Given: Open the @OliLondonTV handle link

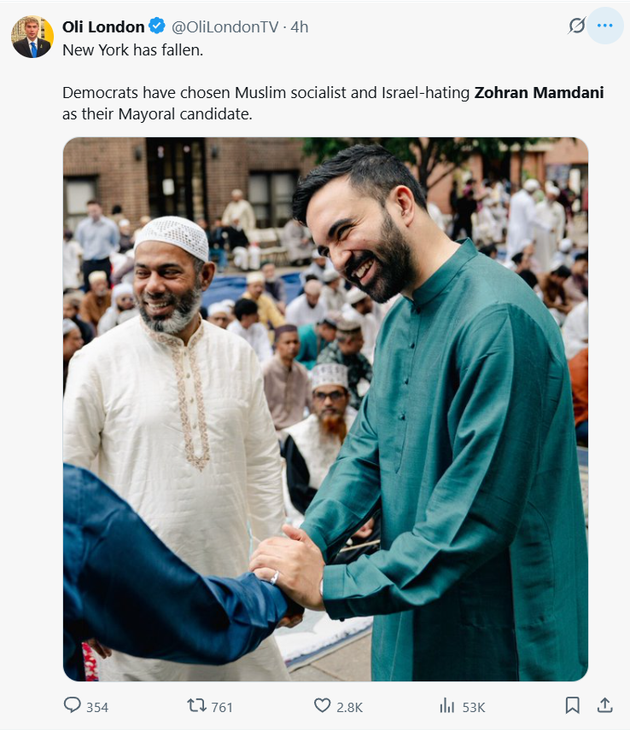Looking at the screenshot, I should [x=225, y=27].
